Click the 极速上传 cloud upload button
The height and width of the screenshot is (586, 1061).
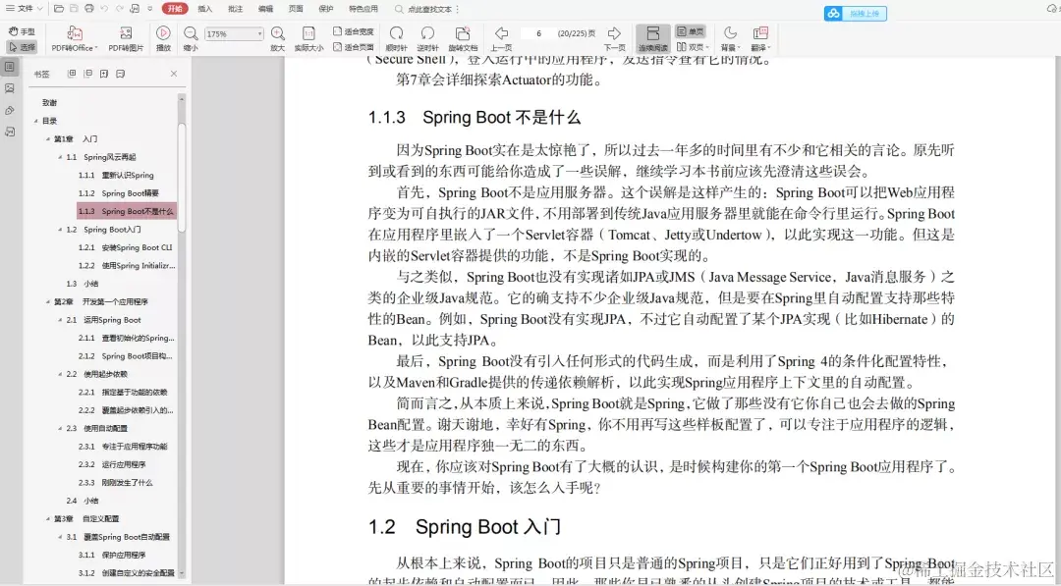point(855,14)
